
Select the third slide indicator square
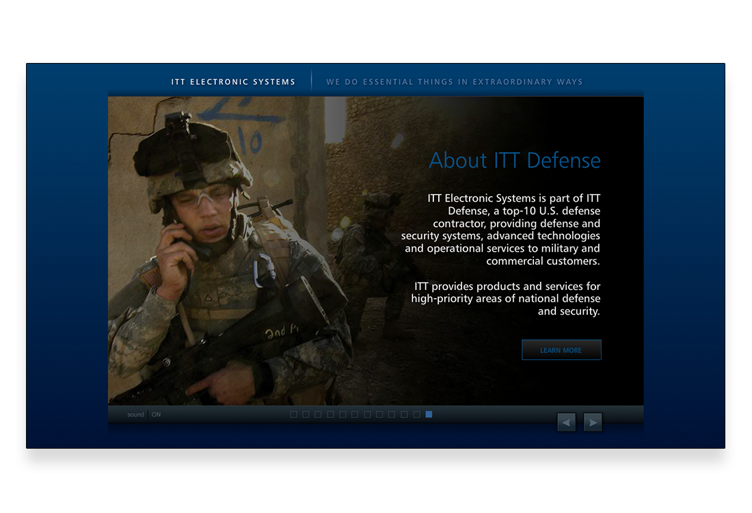pos(318,414)
